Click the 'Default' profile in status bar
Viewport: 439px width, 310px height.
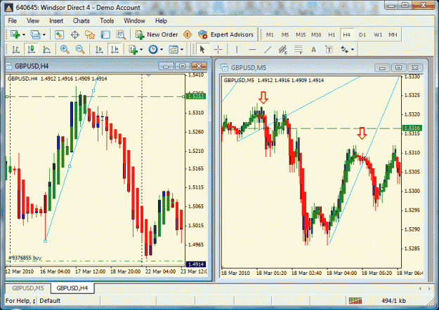(50, 301)
